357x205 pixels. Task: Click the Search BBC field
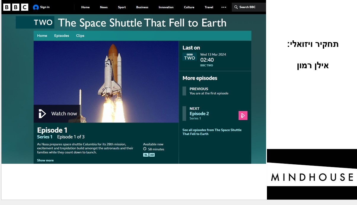[249, 7]
